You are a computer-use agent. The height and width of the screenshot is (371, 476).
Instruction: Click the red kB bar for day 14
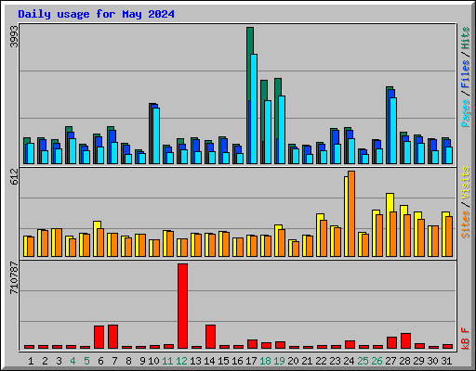(x=210, y=337)
